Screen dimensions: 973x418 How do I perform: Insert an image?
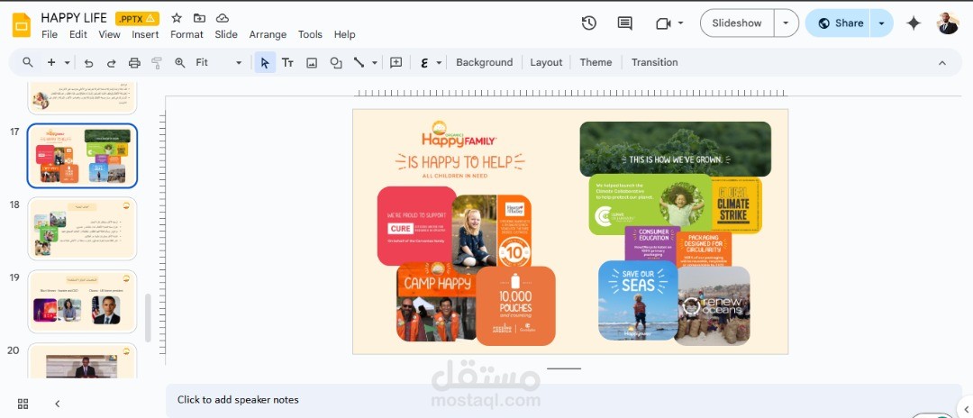point(312,63)
